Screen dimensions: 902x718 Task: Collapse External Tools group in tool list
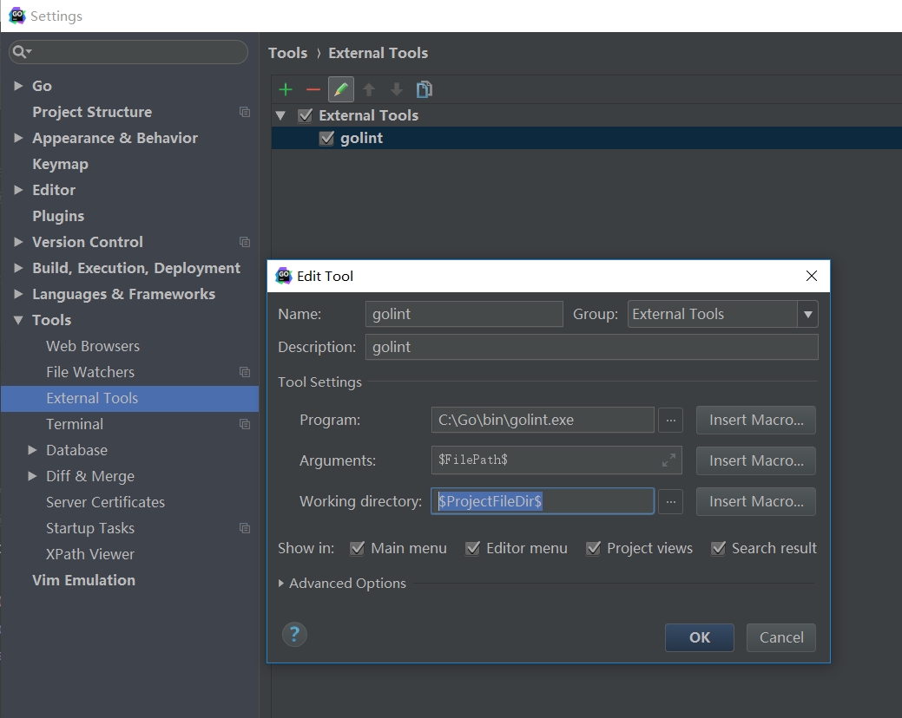click(280, 115)
